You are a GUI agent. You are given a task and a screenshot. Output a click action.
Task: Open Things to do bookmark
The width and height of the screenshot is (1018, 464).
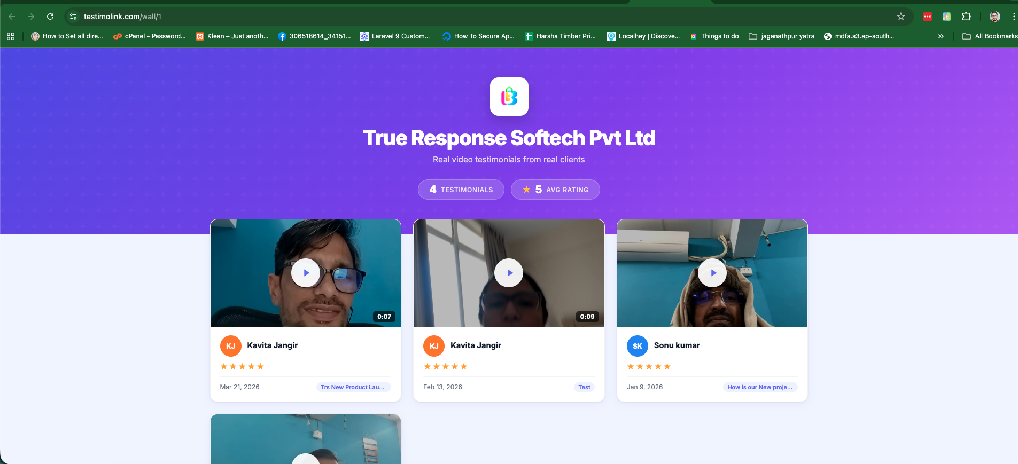tap(714, 36)
